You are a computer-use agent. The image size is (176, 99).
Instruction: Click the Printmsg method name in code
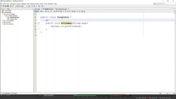pos(66,23)
